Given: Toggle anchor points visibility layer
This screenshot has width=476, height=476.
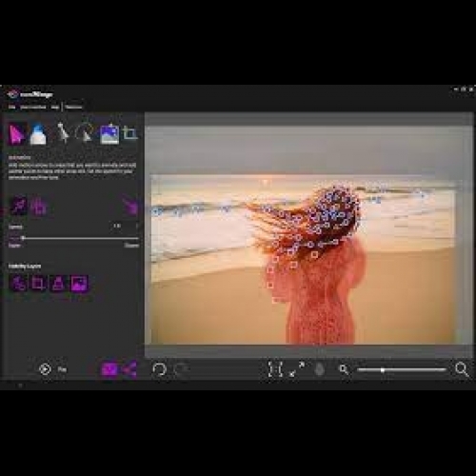Looking at the screenshot, I should 38,283.
